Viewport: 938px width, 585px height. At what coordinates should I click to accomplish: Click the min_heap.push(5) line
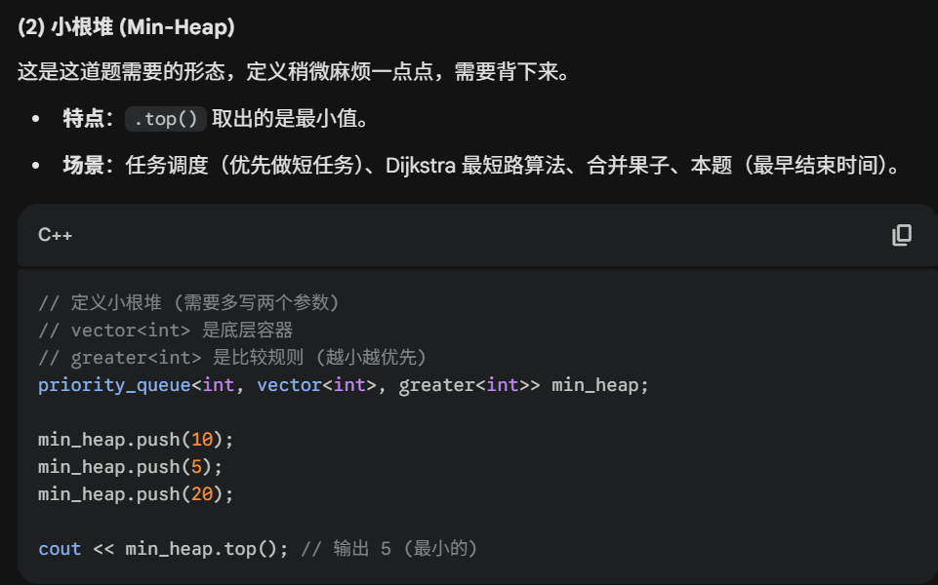[131, 467]
